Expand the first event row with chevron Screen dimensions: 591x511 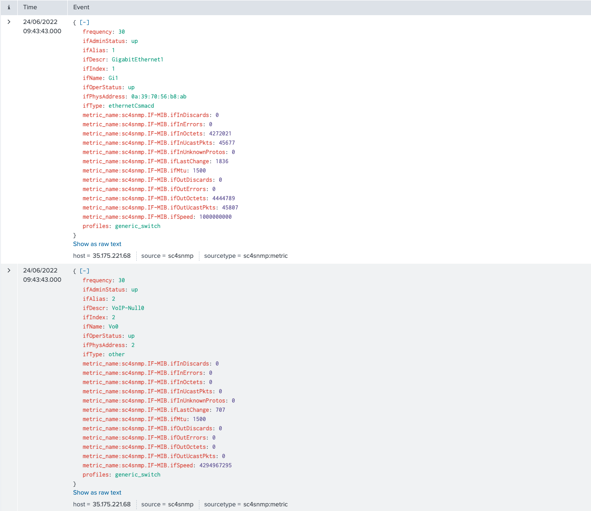click(9, 22)
